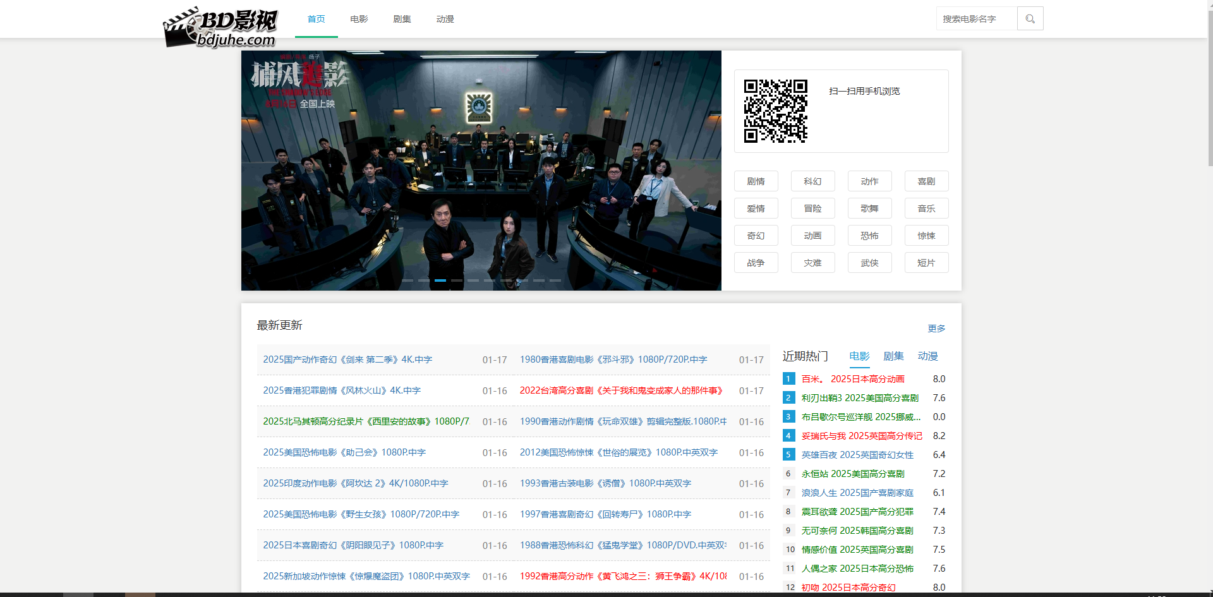Viewport: 1213px width, 597px height.
Task: Go to the 电影 navigation item
Action: pyautogui.click(x=359, y=20)
